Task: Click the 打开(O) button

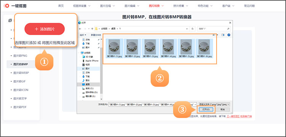Action: (206, 110)
